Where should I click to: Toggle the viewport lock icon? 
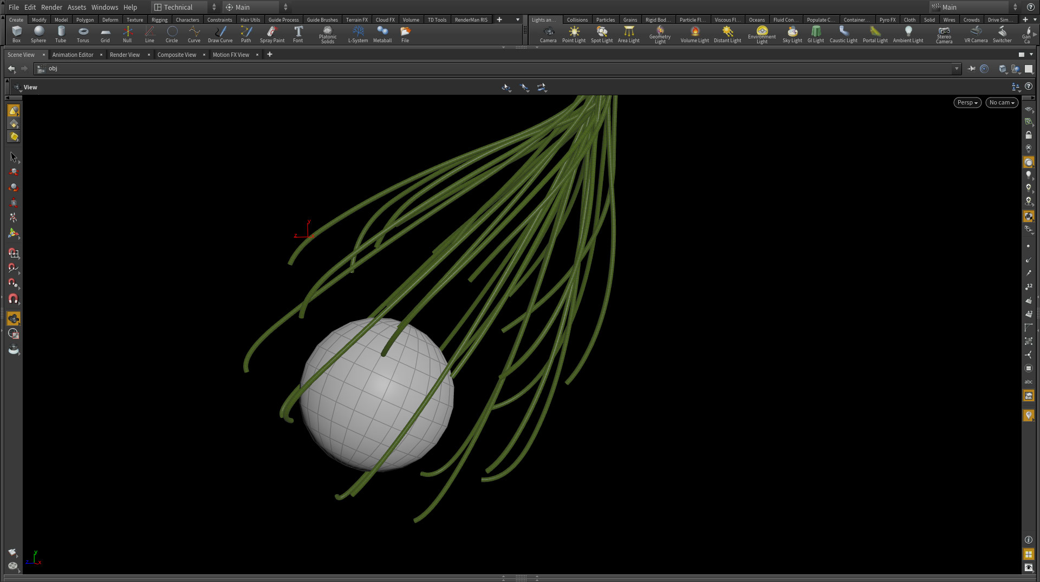(1029, 135)
